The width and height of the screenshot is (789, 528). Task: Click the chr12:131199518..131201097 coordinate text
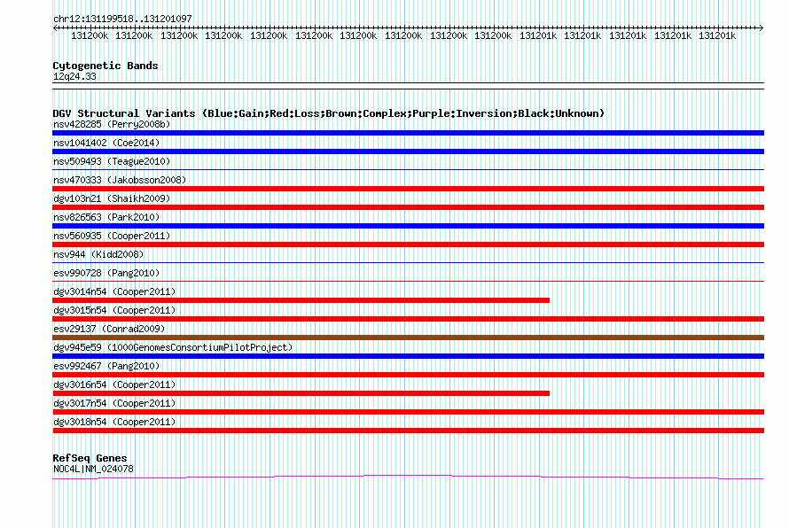click(122, 19)
